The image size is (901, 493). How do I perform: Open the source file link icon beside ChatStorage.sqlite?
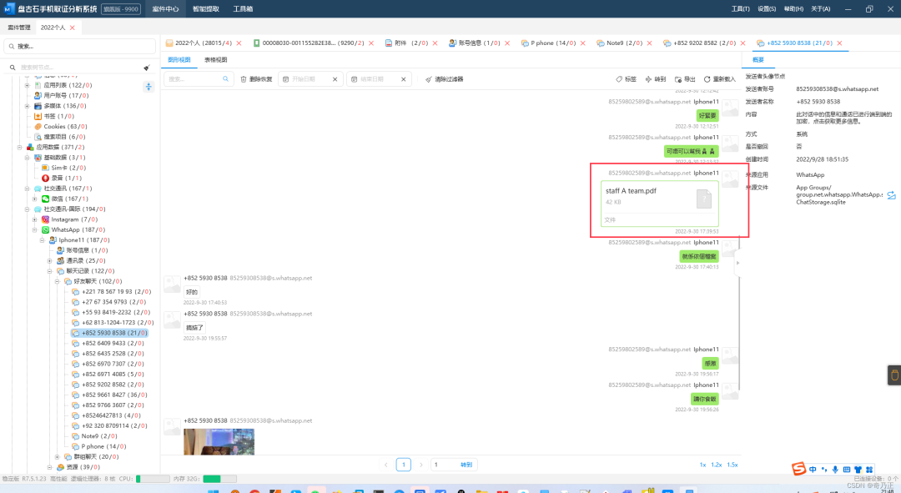click(x=891, y=196)
